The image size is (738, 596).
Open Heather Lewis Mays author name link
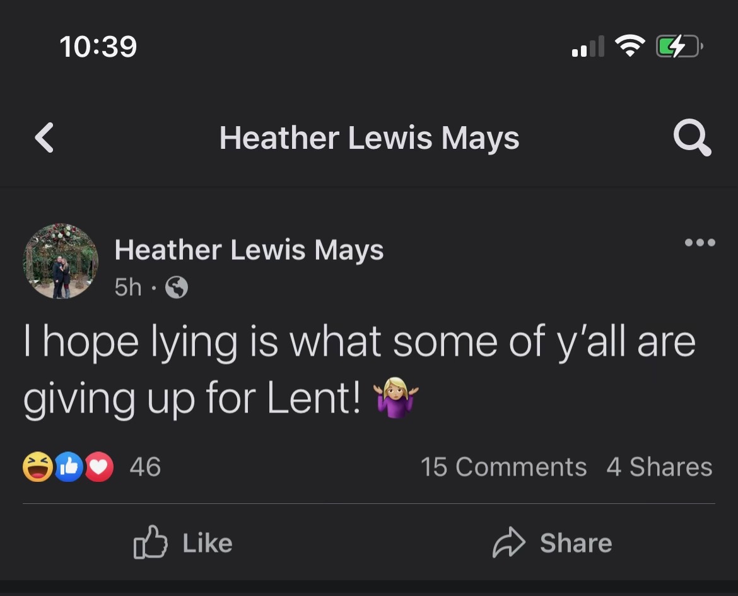pyautogui.click(x=249, y=250)
